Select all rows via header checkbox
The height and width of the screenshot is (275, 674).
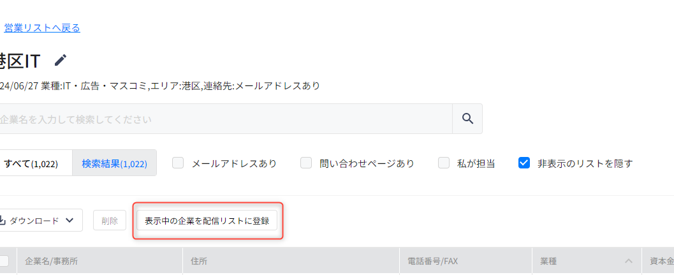[x=3, y=261]
